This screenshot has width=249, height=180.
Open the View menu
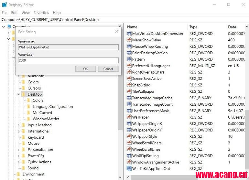(26, 13)
